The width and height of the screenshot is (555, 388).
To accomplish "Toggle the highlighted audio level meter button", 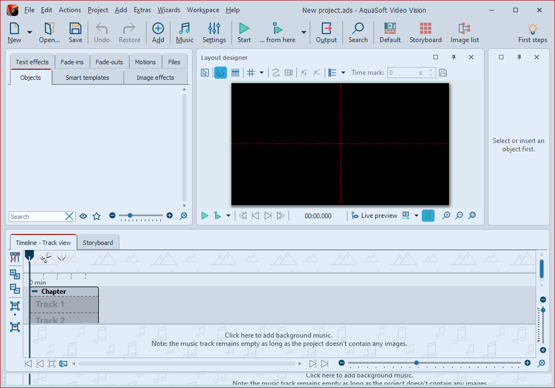I will (x=428, y=216).
